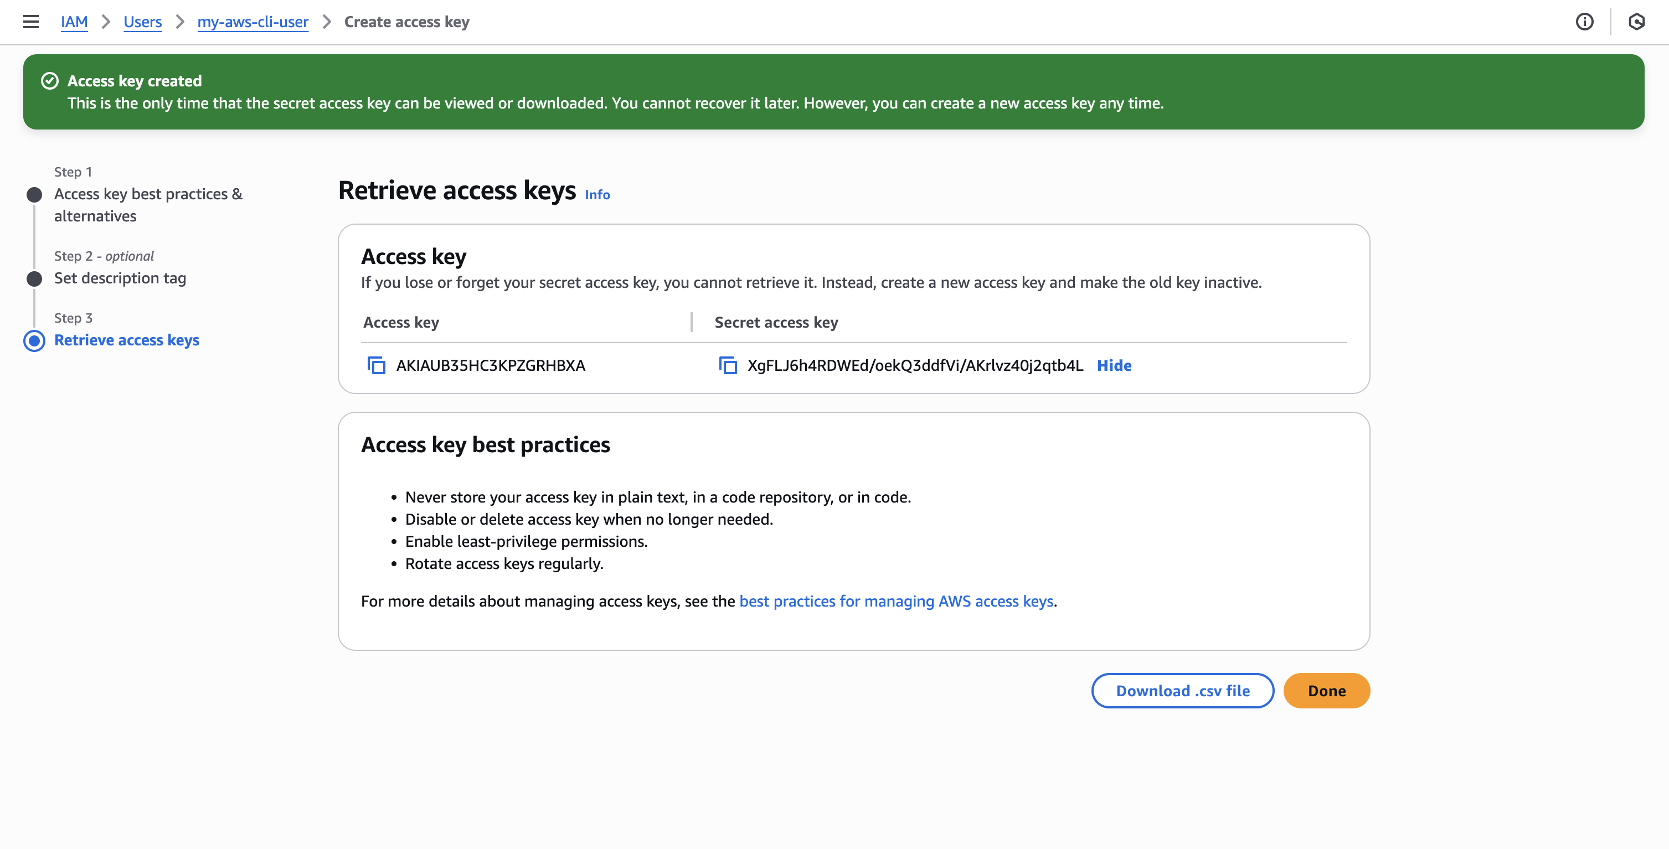Click the Enable least-privilege permissions bullet
This screenshot has height=849, width=1669.
pos(526,541)
